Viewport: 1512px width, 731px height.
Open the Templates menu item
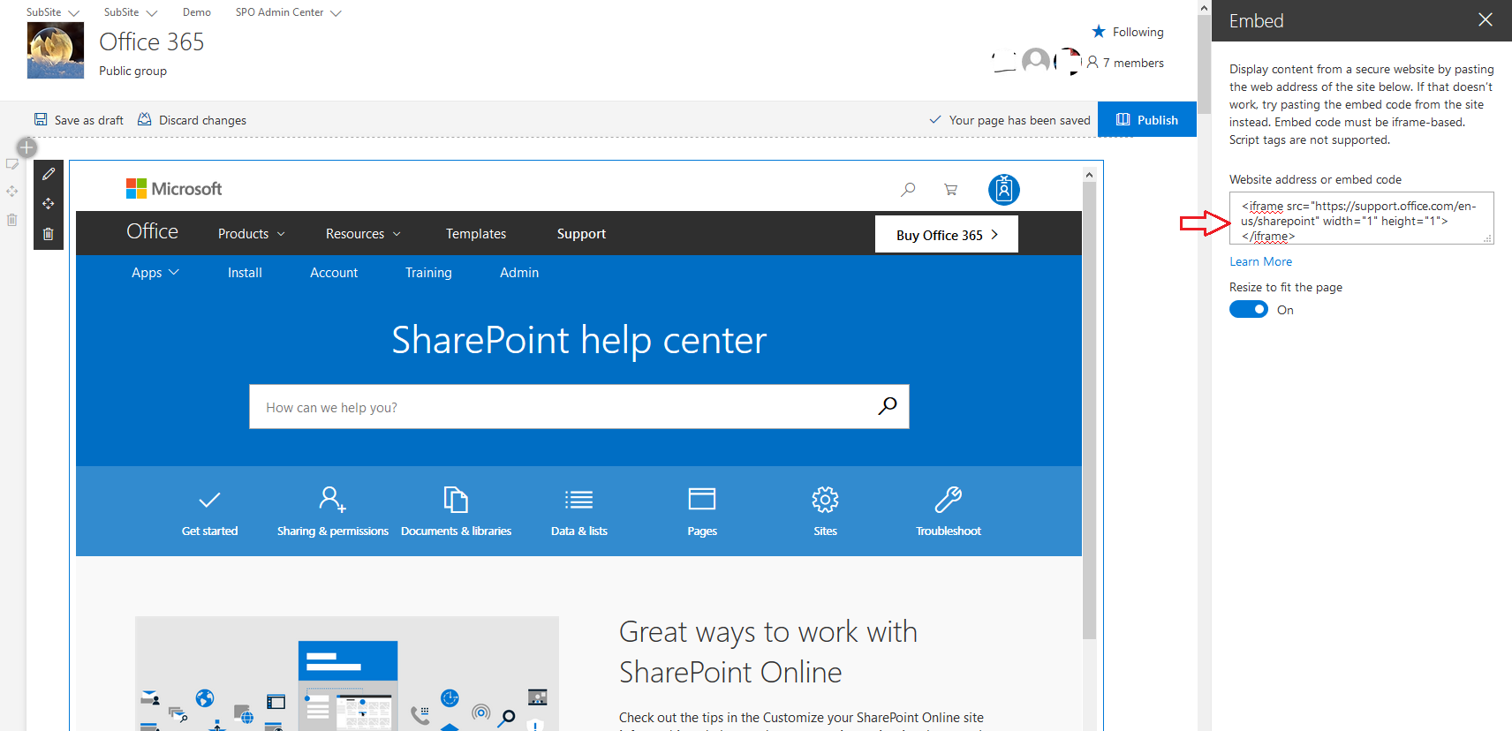pos(476,234)
